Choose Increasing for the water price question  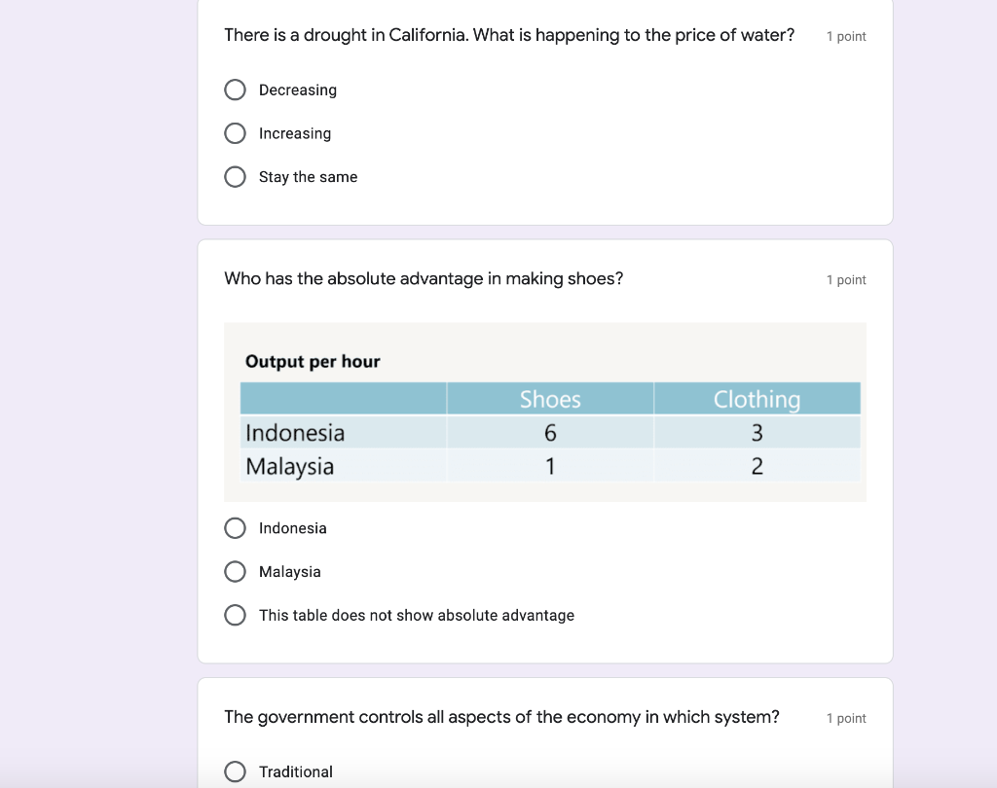click(236, 133)
